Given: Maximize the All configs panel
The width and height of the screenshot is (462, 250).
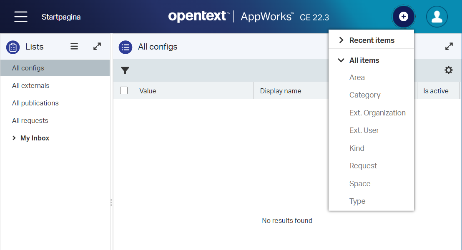Looking at the screenshot, I should click(449, 47).
